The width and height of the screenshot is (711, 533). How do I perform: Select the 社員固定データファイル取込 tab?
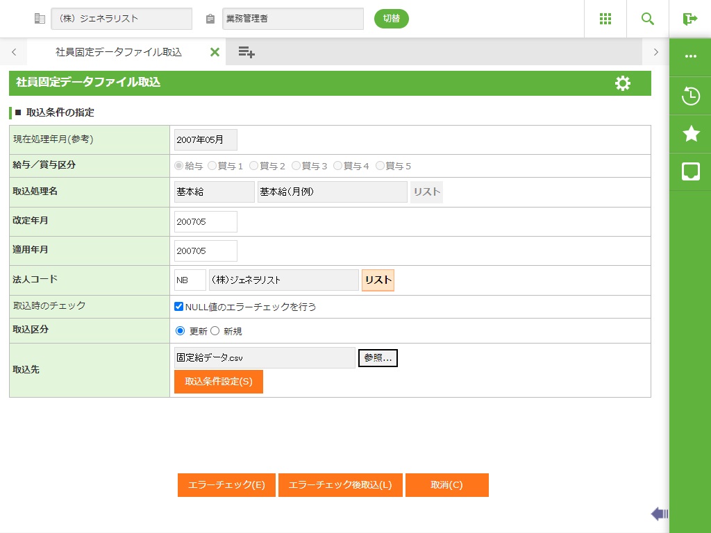(x=118, y=52)
